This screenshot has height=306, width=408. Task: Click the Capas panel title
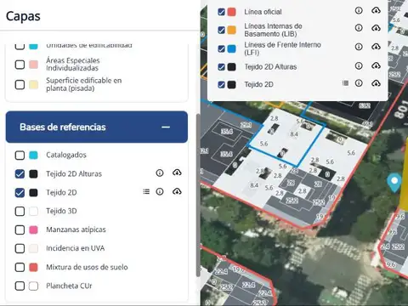pos(23,16)
